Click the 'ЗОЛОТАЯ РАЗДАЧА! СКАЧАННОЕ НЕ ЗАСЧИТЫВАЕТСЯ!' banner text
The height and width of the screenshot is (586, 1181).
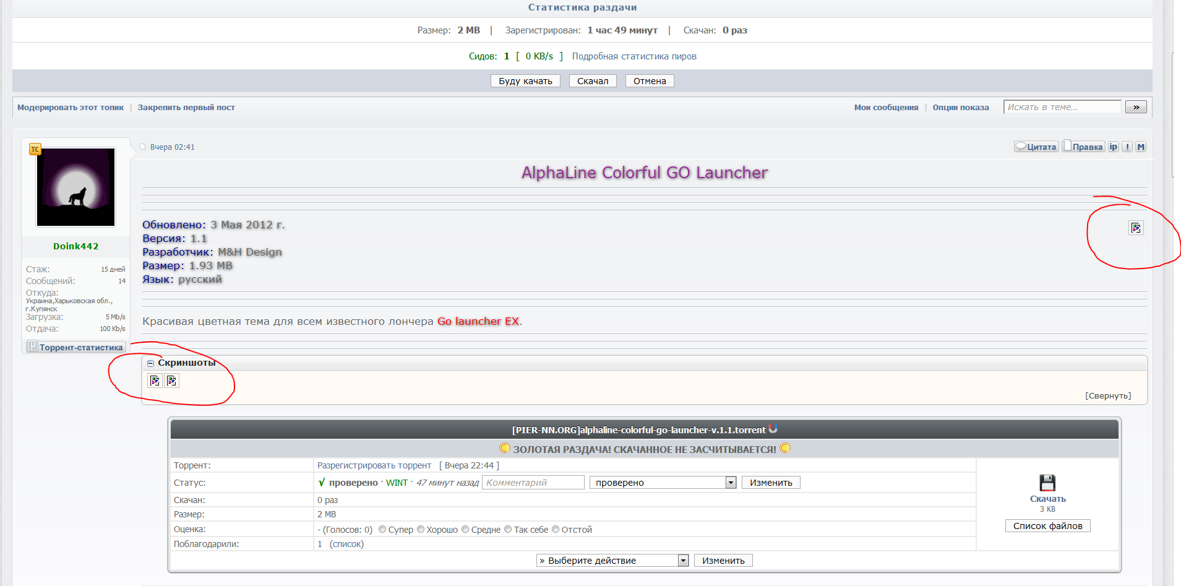pos(645,449)
